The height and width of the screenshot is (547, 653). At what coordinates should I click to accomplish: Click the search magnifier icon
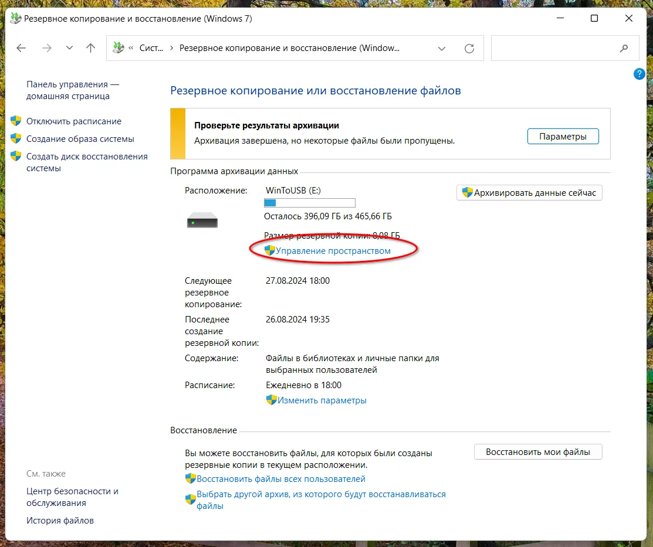[624, 49]
